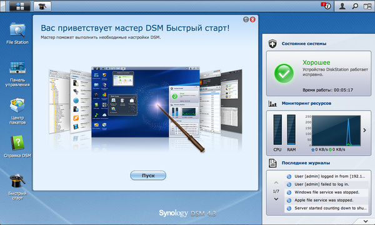Open Мониторинг ресурсов widget title
Screen dimensions: 375x225
pos(306,103)
